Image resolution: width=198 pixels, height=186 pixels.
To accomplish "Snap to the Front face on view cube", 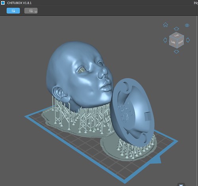I will pos(180,43).
